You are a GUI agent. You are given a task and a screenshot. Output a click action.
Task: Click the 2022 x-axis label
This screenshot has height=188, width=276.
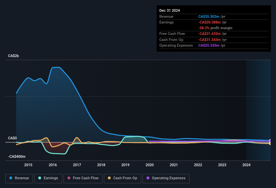click(198, 165)
